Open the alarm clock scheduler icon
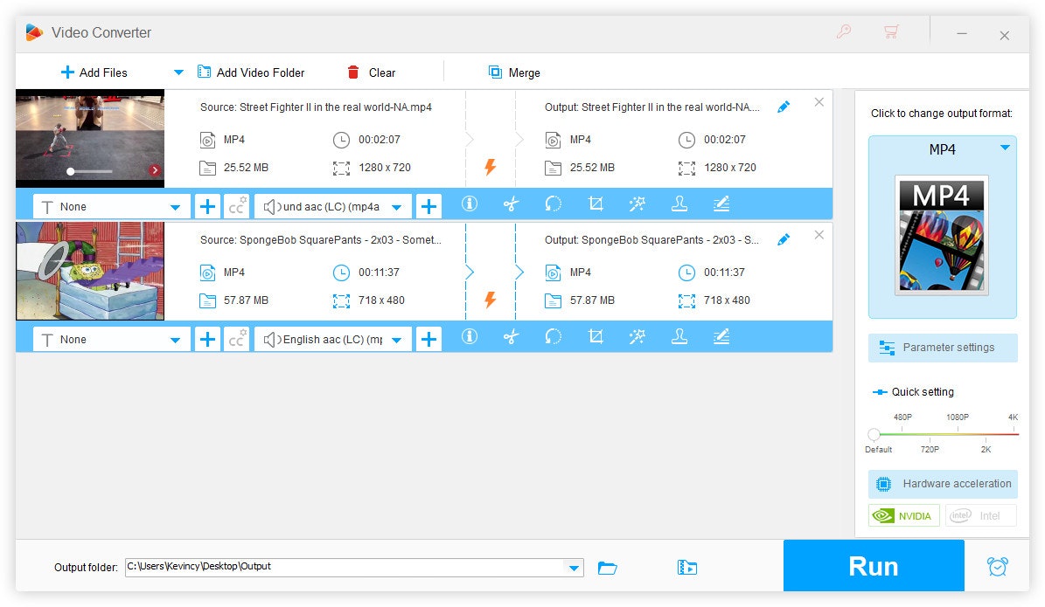Image resolution: width=1045 pixels, height=607 pixels. 998,567
